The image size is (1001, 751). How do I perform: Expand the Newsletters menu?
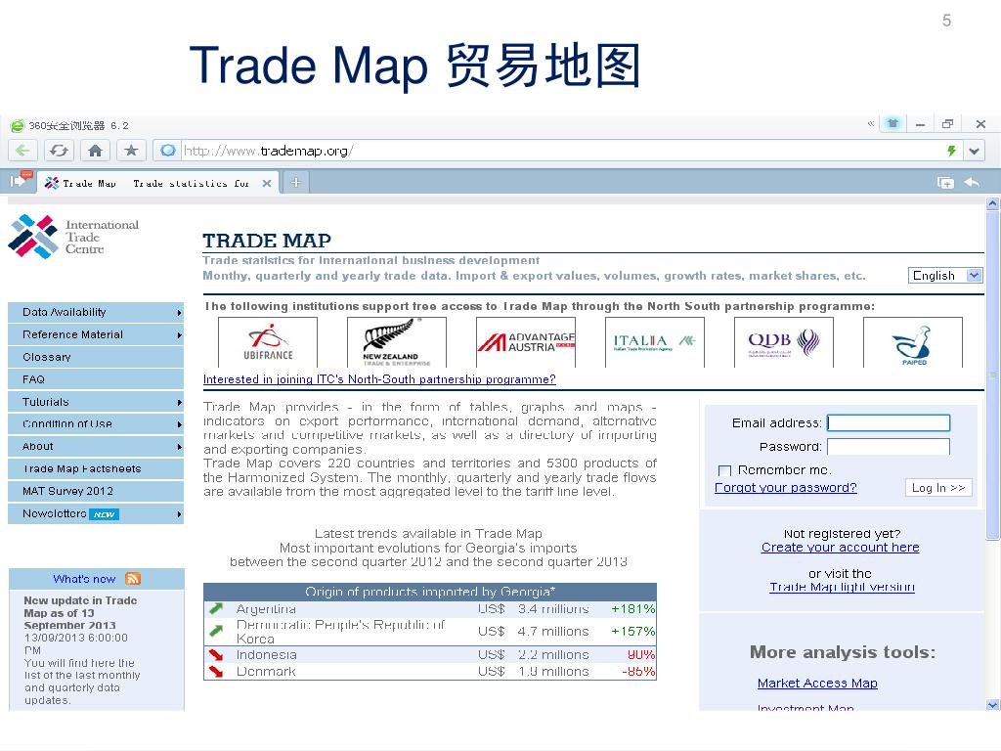pyautogui.click(x=96, y=513)
